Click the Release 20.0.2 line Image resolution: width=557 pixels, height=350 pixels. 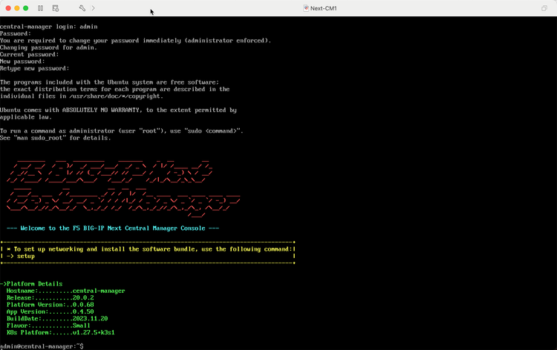click(x=50, y=297)
